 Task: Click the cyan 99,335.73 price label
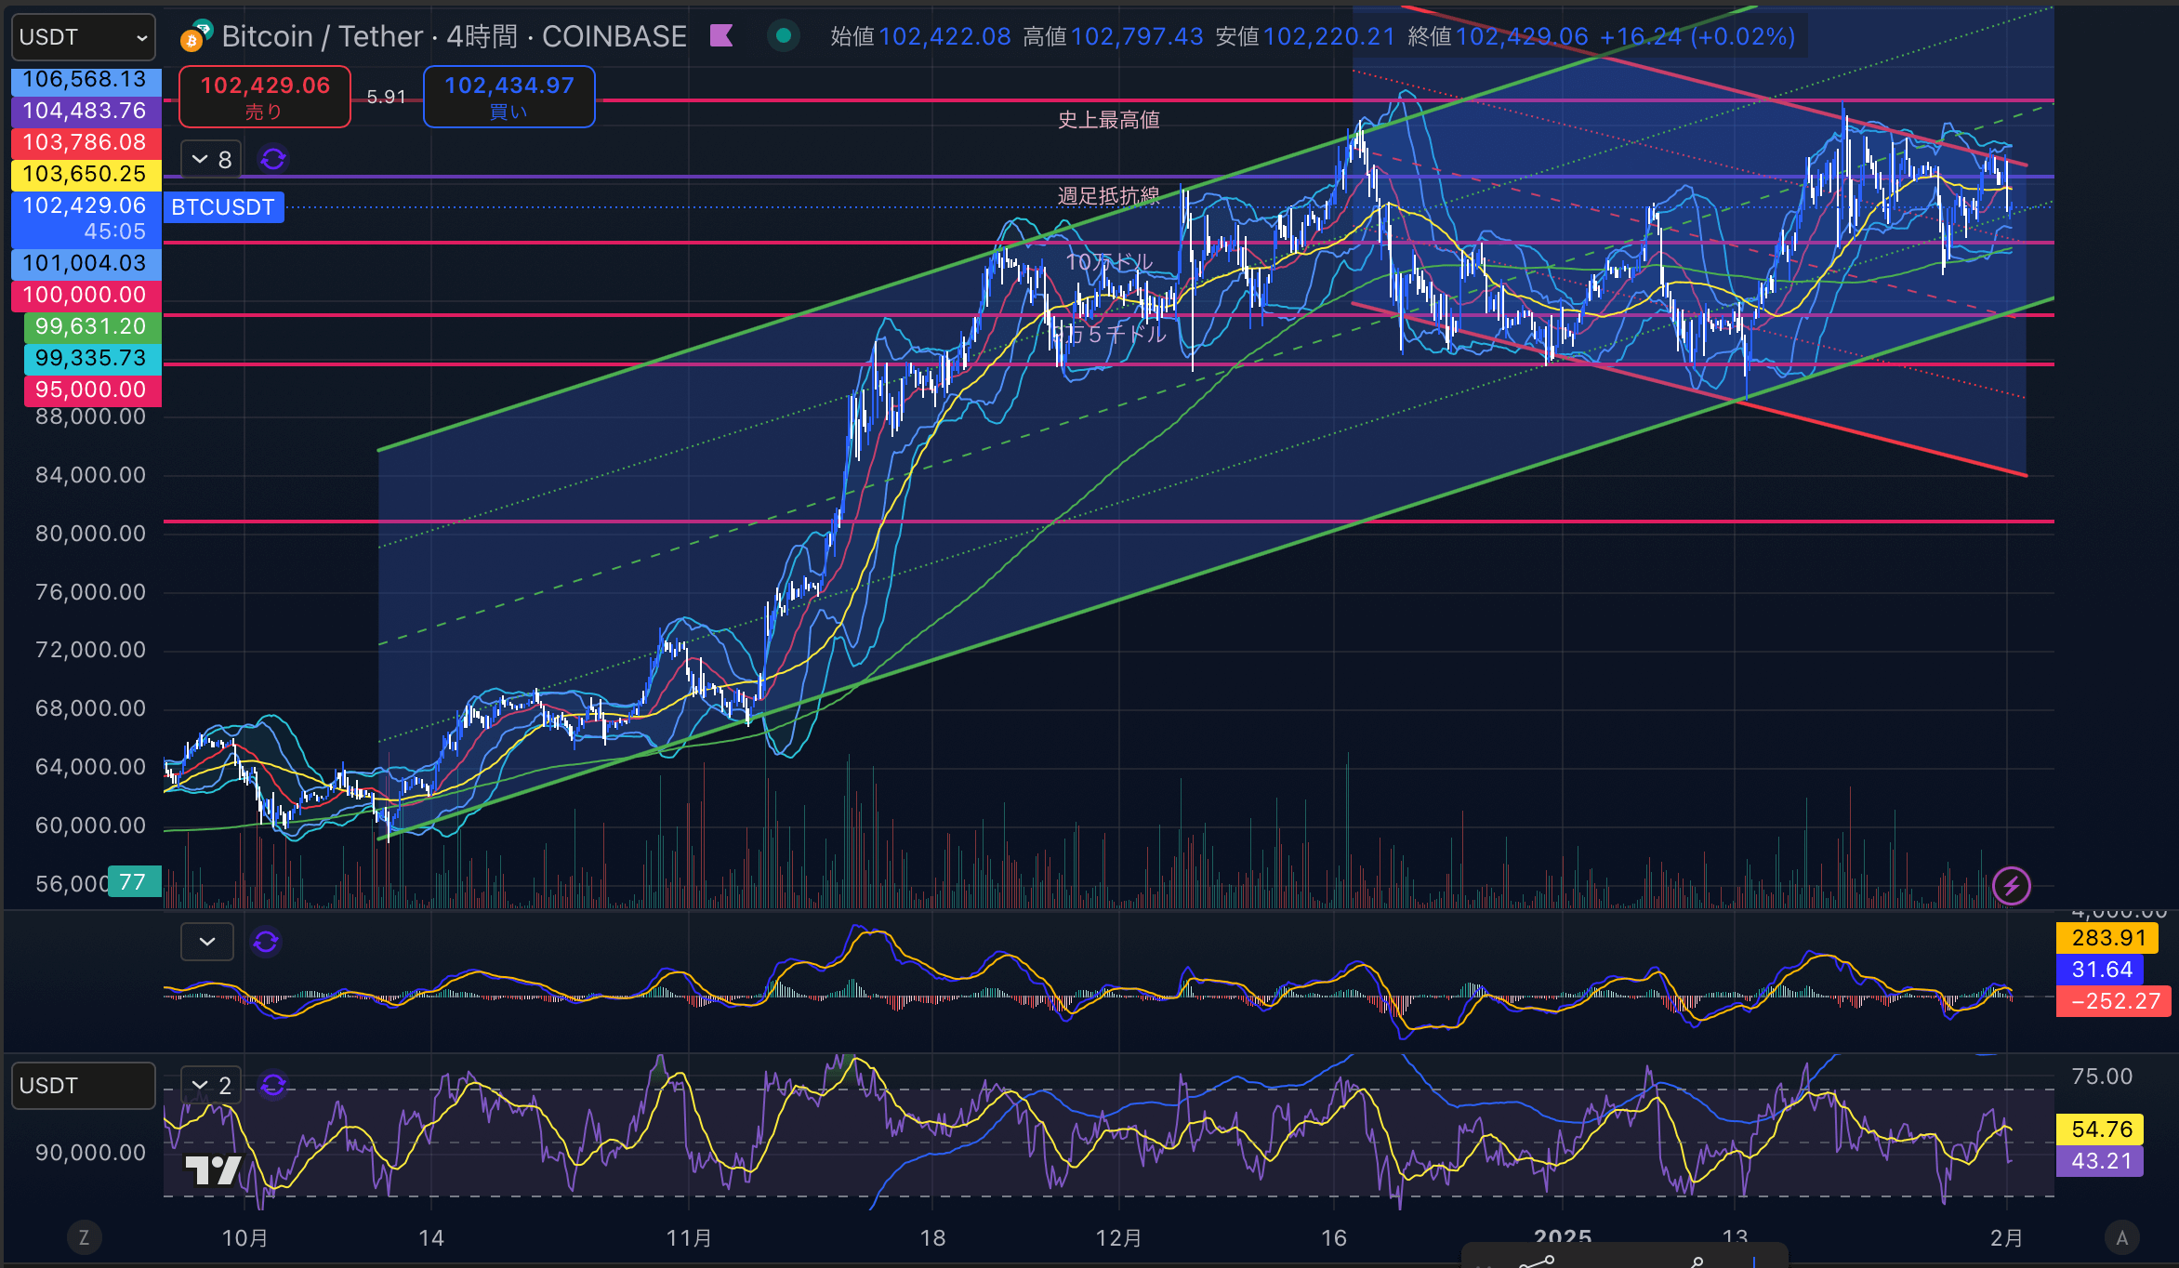click(91, 359)
